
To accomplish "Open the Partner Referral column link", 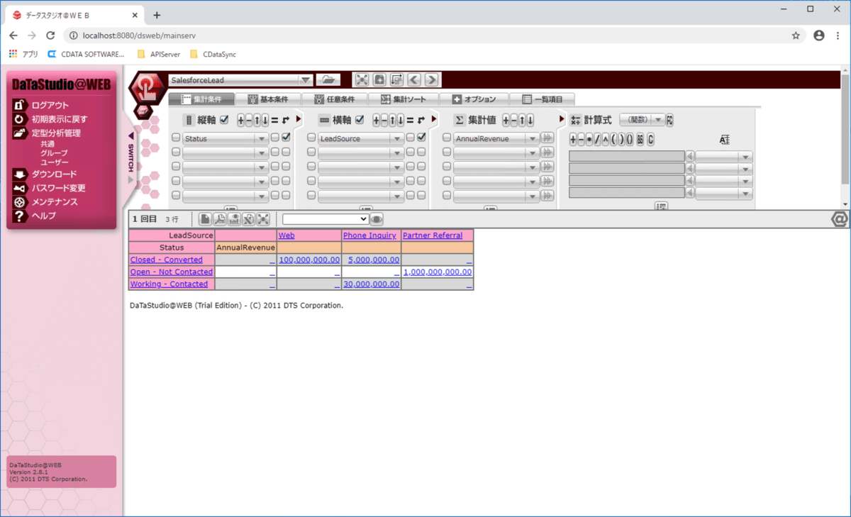I will coord(433,235).
